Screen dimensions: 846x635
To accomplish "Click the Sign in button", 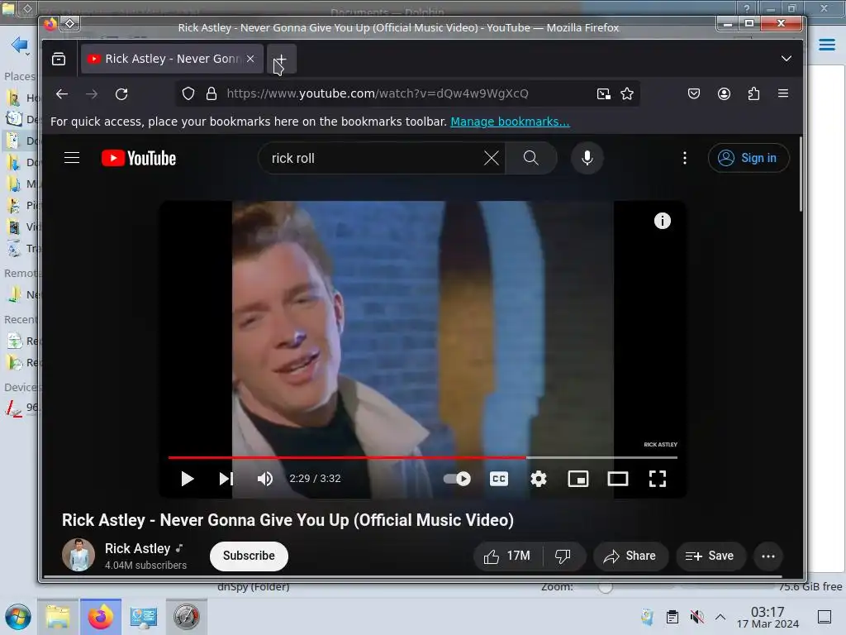I will [x=749, y=158].
